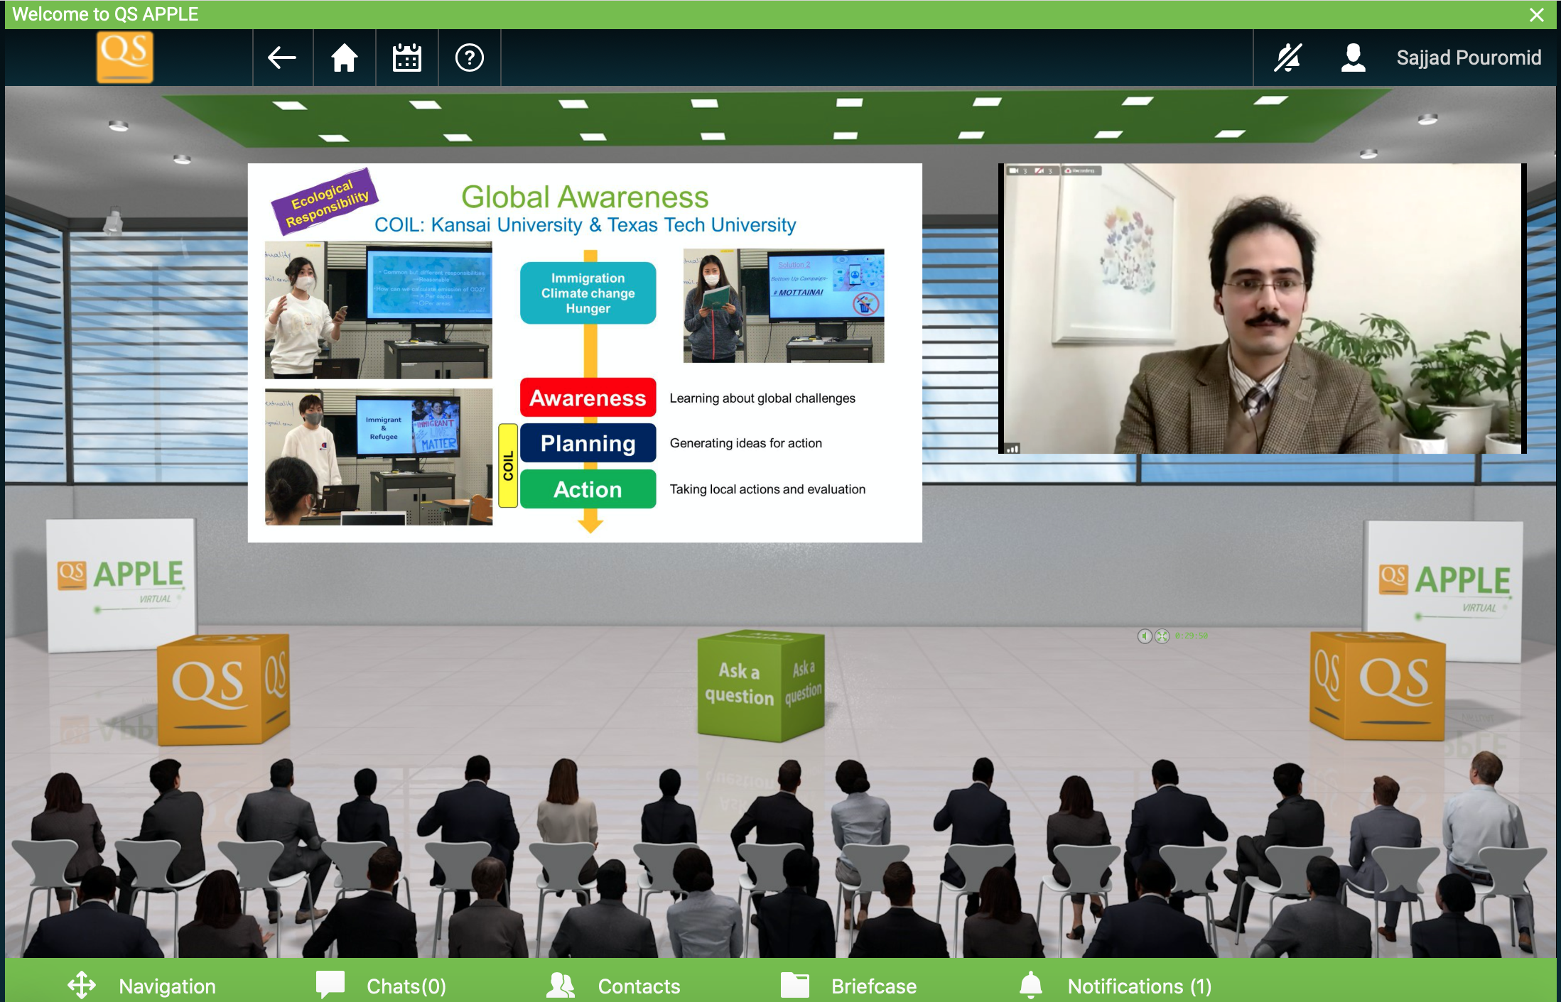Expand the webcast to fullscreen
Image resolution: width=1561 pixels, height=1002 pixels.
(x=1162, y=636)
